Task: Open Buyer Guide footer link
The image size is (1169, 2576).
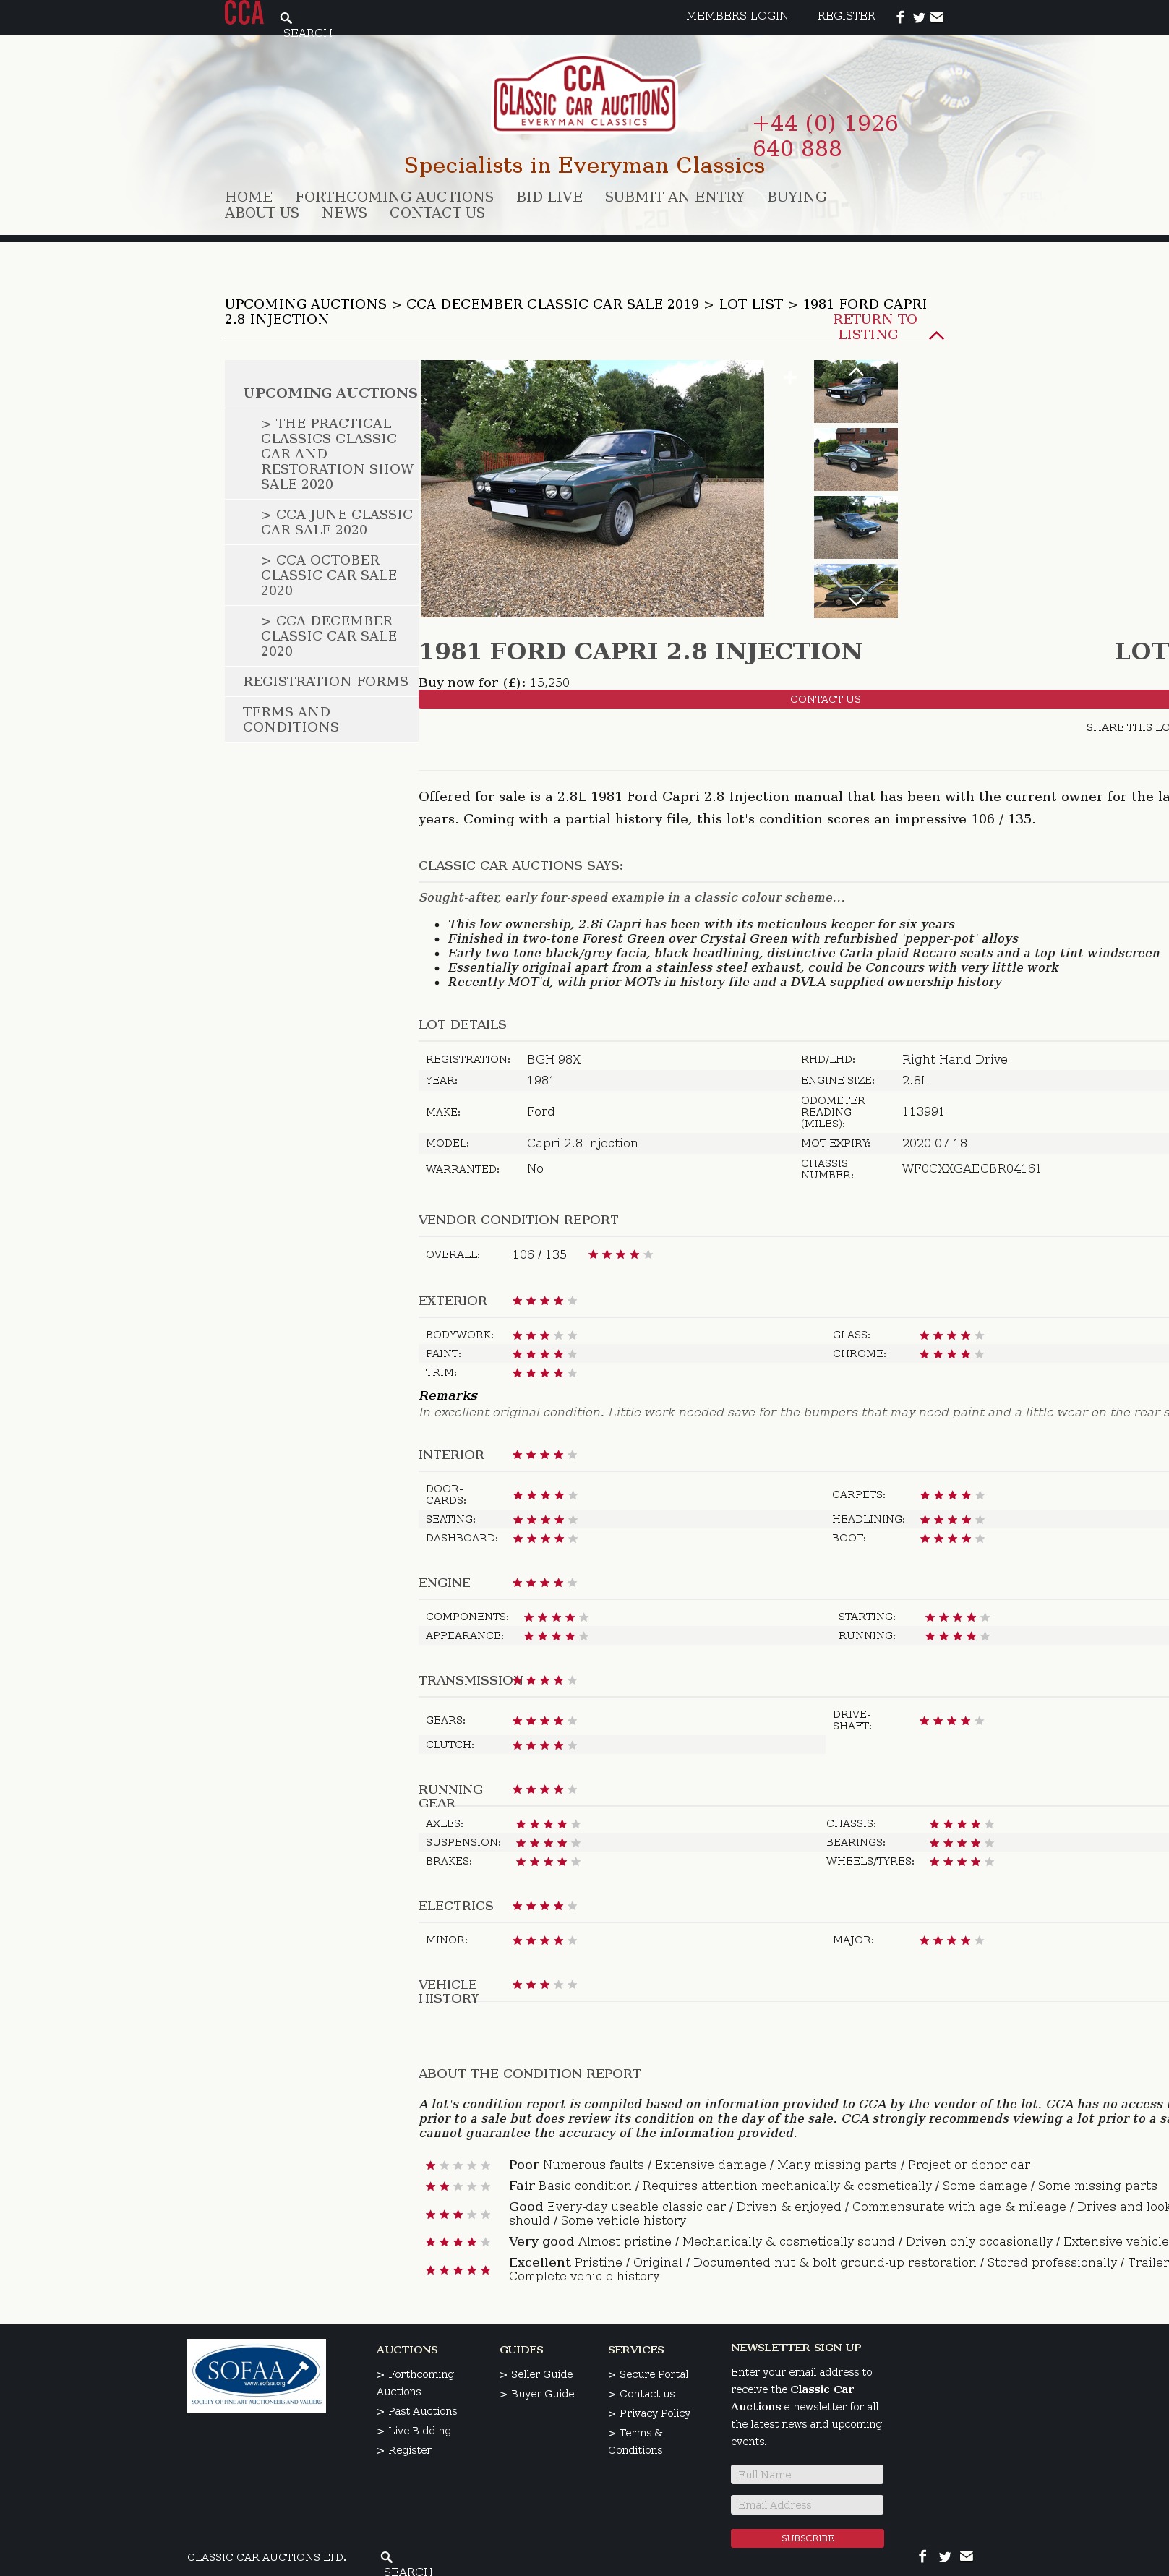Action: 537,2394
